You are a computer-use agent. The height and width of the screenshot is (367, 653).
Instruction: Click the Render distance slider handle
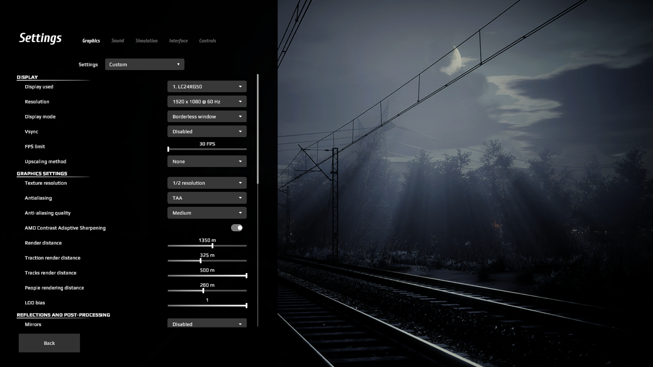point(212,246)
